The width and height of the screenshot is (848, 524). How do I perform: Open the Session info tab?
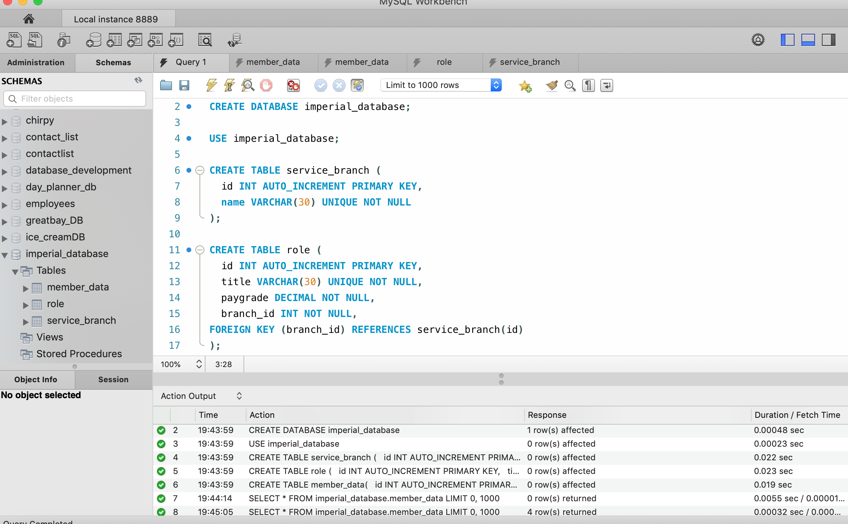113,380
